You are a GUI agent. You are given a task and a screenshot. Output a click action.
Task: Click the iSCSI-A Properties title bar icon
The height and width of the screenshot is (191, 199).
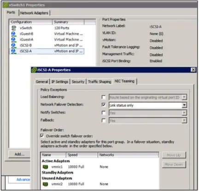pos(34,70)
